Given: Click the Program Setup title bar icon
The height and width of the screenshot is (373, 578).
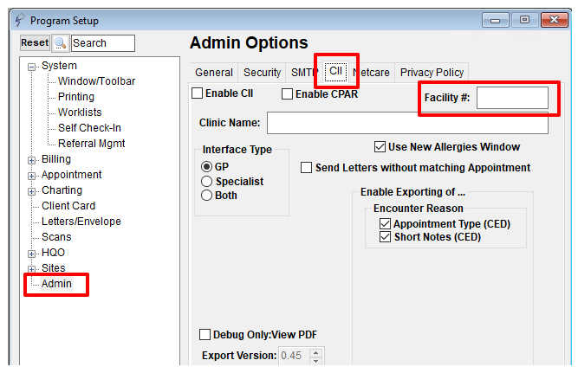Looking at the screenshot, I should click(20, 20).
